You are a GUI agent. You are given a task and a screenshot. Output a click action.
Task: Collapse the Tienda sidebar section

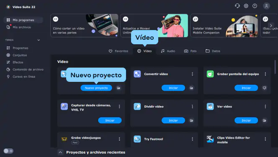pos(39,40)
